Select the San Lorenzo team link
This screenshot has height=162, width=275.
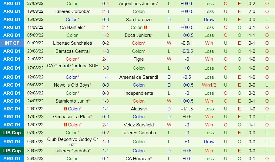139,20
